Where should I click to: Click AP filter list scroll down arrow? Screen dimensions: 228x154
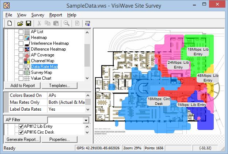click(87, 133)
